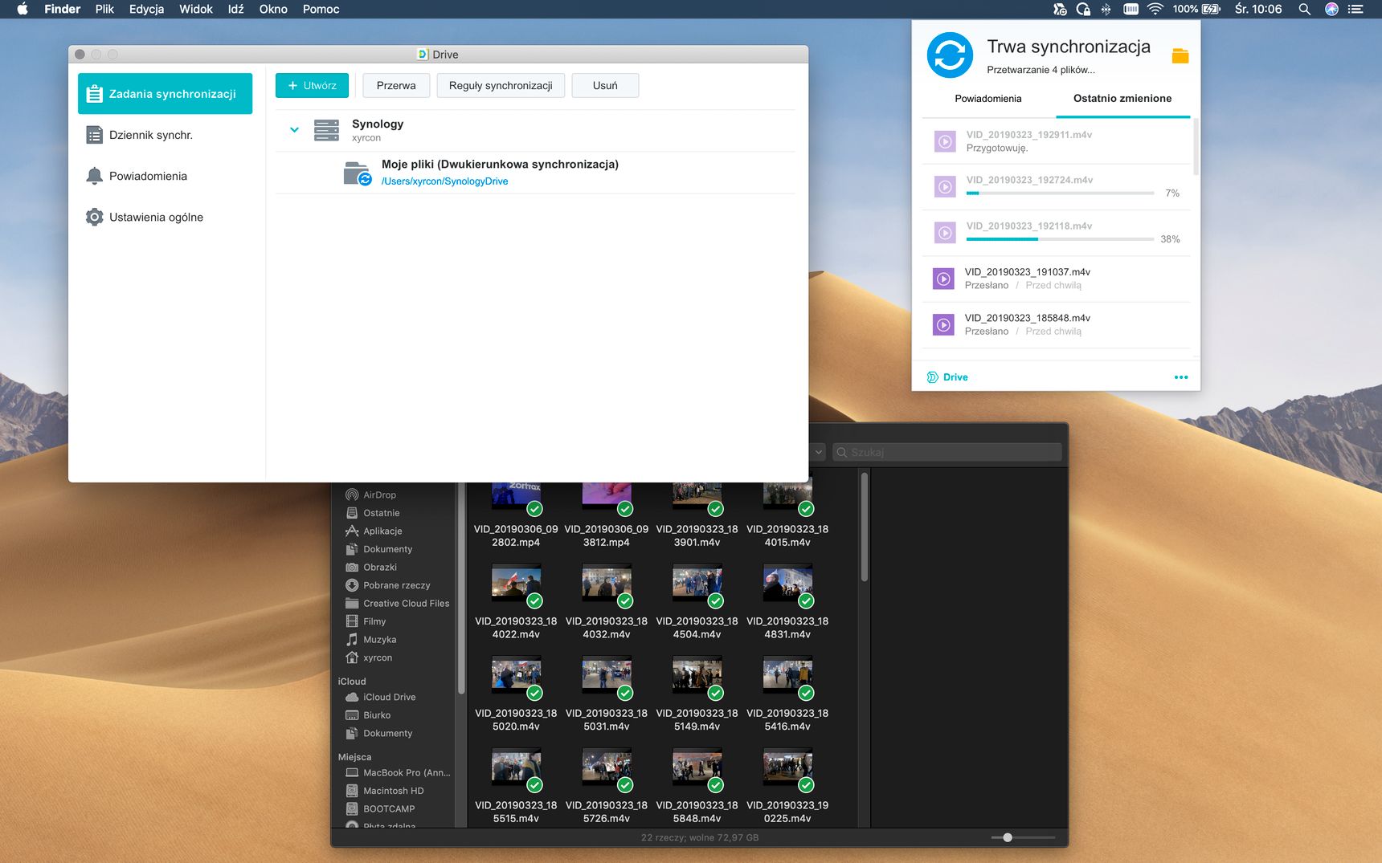
Task: Open the Plik menu
Action: [x=104, y=9]
